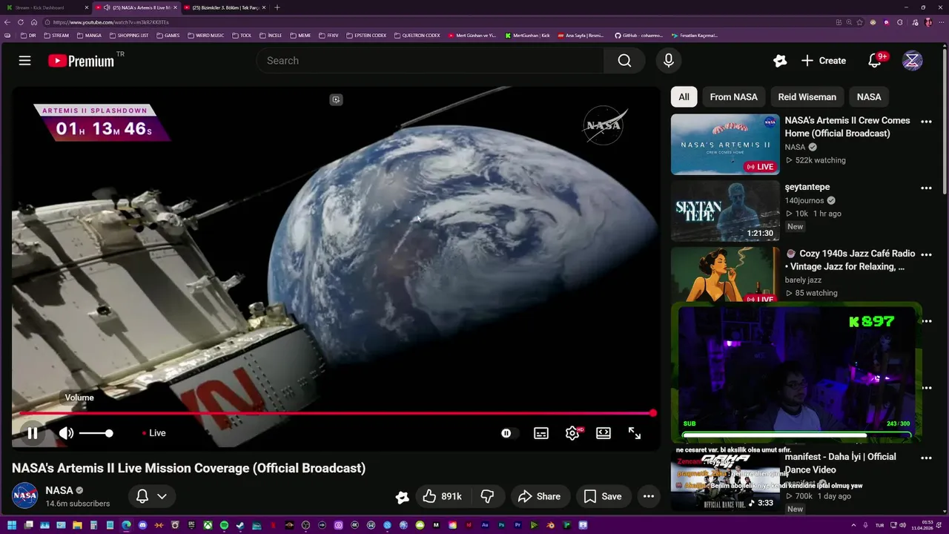The width and height of the screenshot is (949, 534).
Task: Click the red video progress bar
Action: click(x=336, y=413)
